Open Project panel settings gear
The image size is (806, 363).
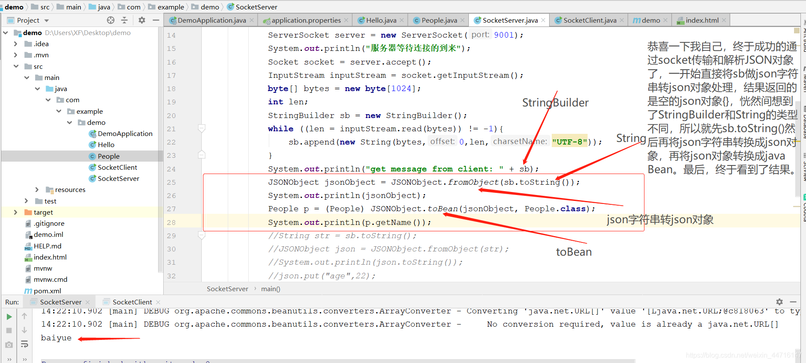142,20
